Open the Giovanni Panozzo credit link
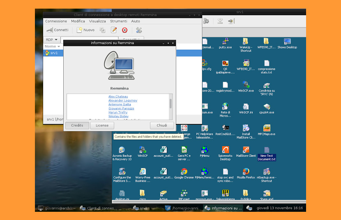341x220 pixels. click(x=121, y=108)
